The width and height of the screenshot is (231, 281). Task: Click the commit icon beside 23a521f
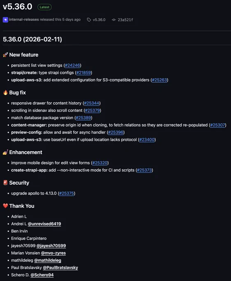click(x=114, y=20)
